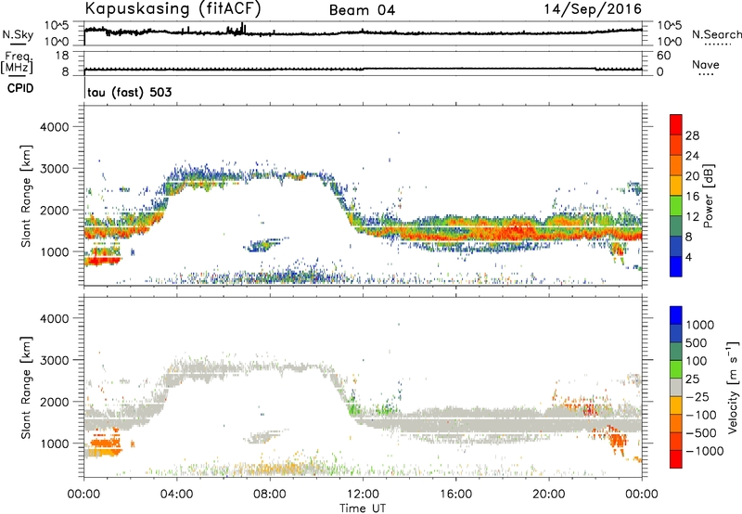Click the power colorbar value '4'

(688, 258)
